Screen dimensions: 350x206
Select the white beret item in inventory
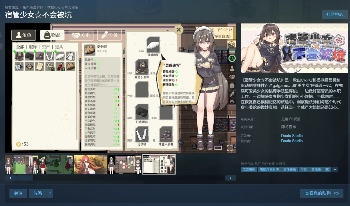(x=60, y=56)
